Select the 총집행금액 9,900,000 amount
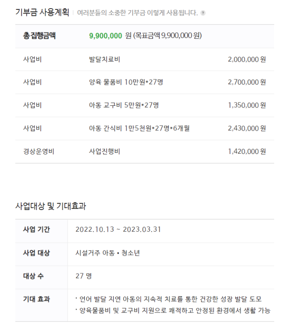Screen dimensions: 304x326 tap(106, 36)
